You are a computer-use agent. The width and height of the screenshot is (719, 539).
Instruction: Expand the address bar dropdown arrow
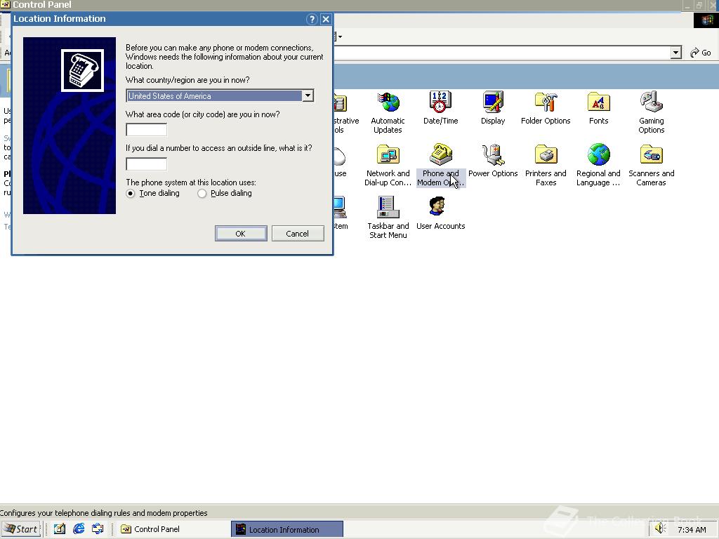tap(676, 53)
